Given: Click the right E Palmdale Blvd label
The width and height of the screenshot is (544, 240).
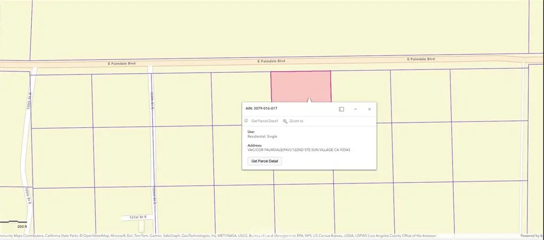Looking at the screenshot, I should (x=421, y=59).
